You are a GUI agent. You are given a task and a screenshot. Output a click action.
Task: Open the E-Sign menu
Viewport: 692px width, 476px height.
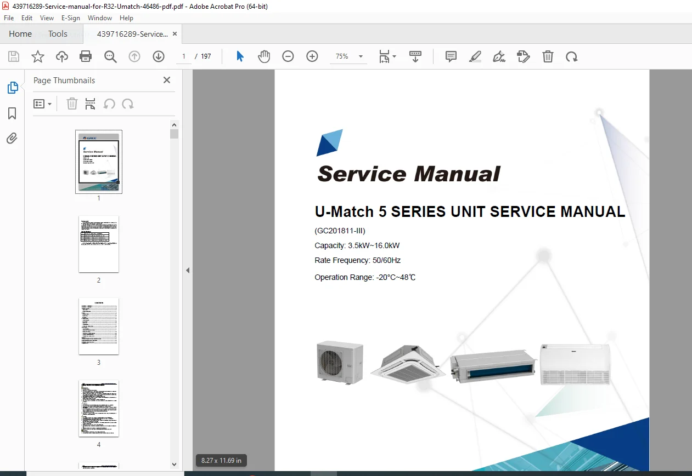click(71, 18)
